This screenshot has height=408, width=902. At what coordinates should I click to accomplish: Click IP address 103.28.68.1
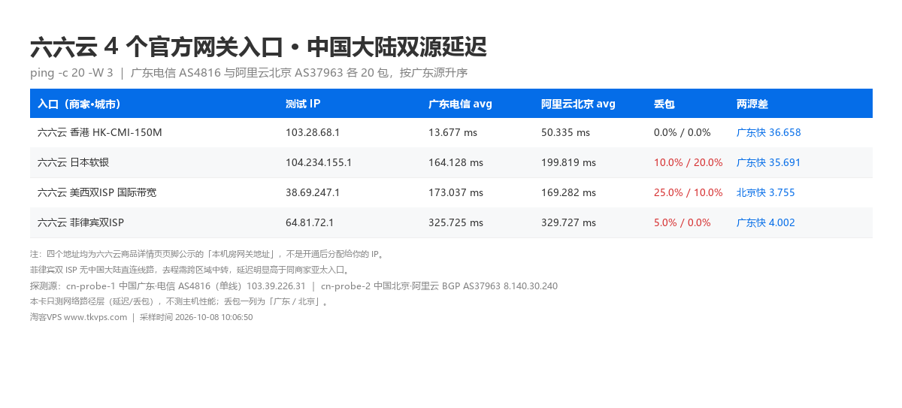[x=313, y=132]
